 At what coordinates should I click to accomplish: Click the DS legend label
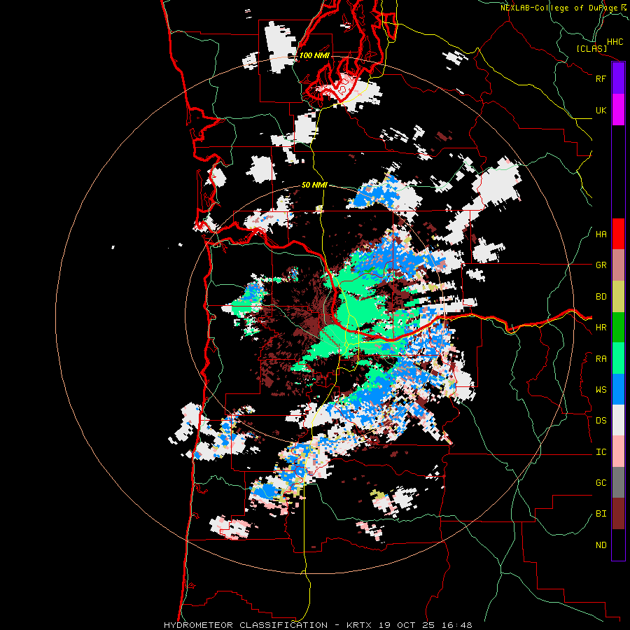point(601,421)
